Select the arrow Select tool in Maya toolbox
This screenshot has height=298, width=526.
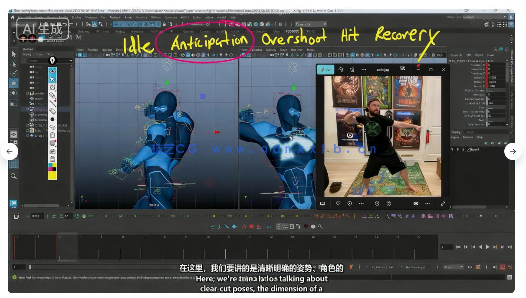[x=13, y=54]
